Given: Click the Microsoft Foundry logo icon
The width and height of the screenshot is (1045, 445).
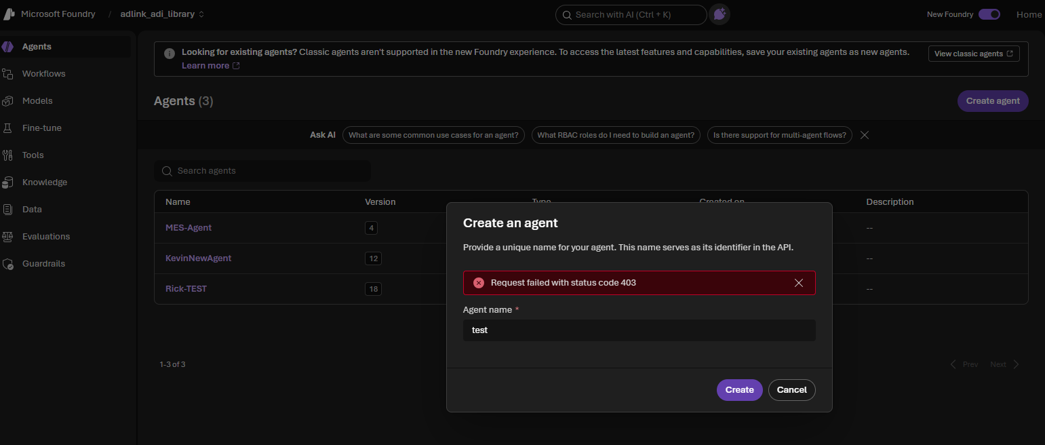Looking at the screenshot, I should (9, 14).
